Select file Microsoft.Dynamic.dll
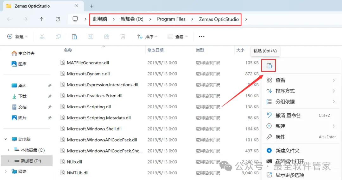 pyautogui.click(x=88, y=74)
